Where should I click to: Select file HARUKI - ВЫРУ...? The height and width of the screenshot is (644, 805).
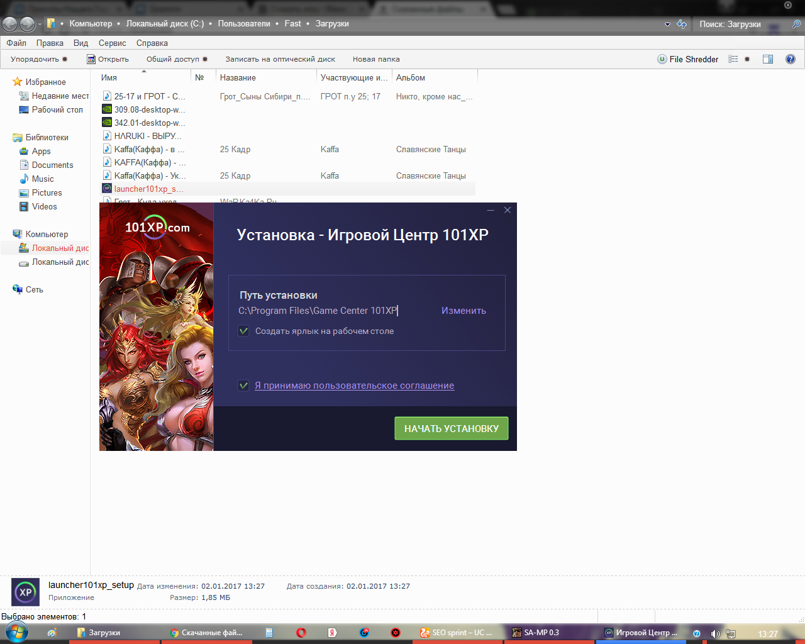point(142,136)
